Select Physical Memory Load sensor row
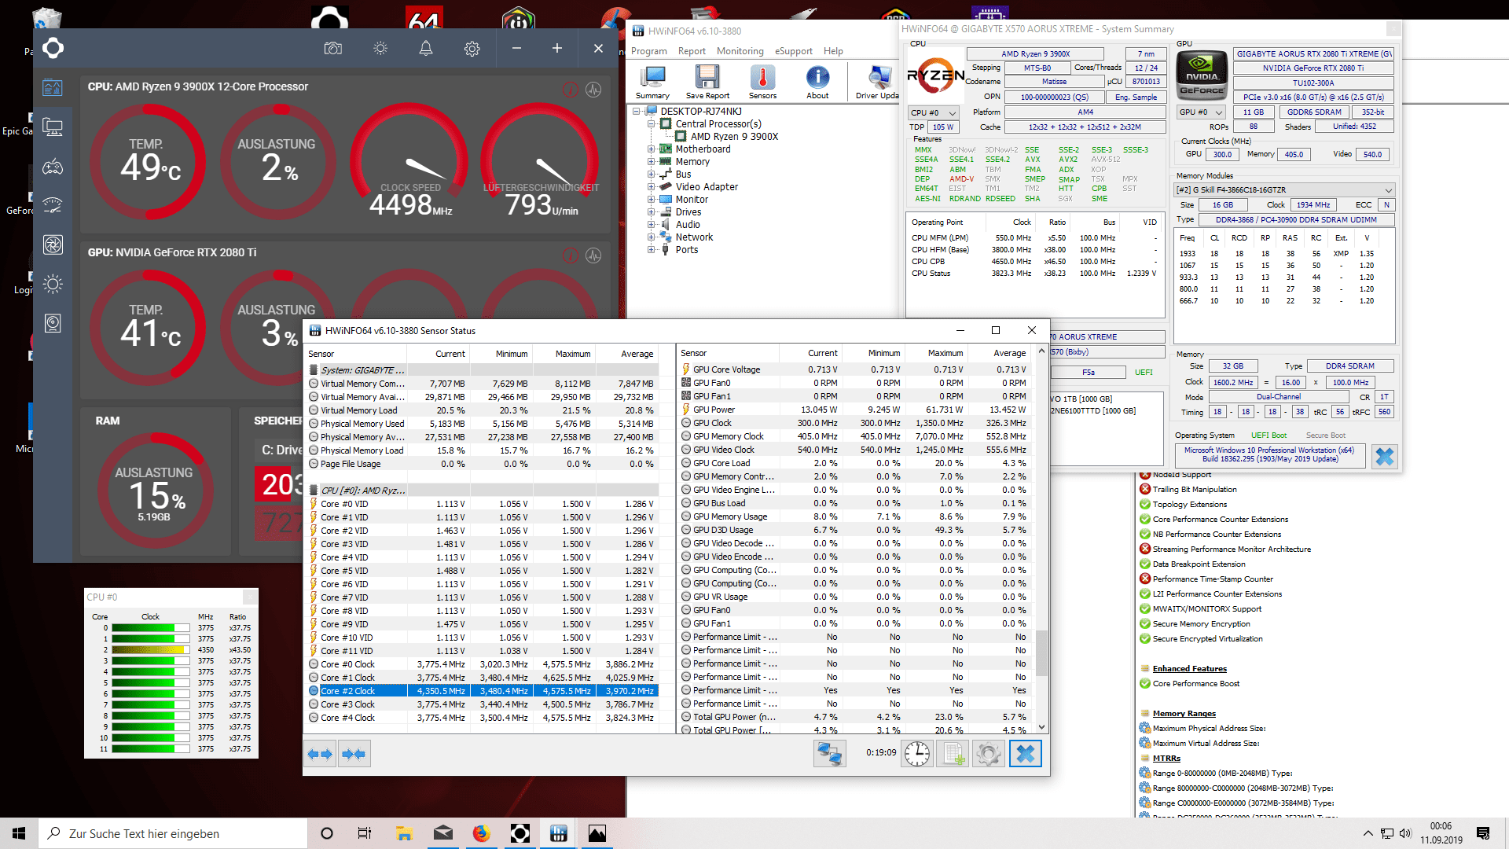Screen dimensions: 1509x849 [x=483, y=450]
